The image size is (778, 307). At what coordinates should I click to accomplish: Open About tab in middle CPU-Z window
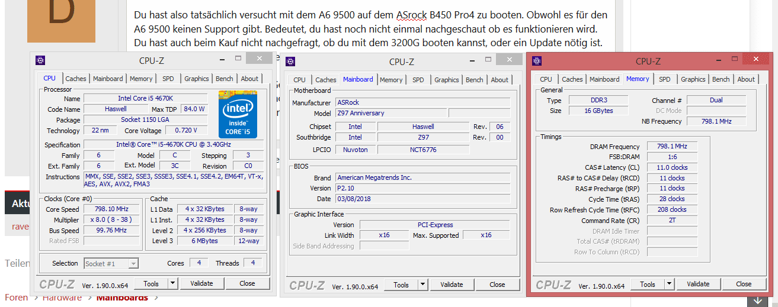click(500, 80)
